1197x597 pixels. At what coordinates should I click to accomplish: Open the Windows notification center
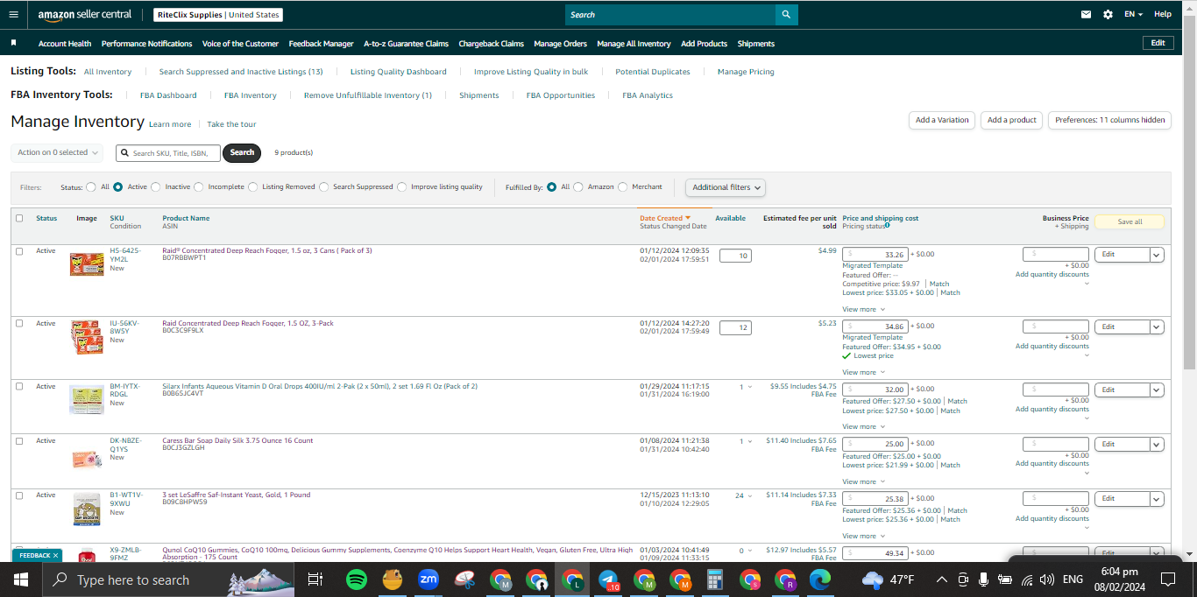(1167, 579)
